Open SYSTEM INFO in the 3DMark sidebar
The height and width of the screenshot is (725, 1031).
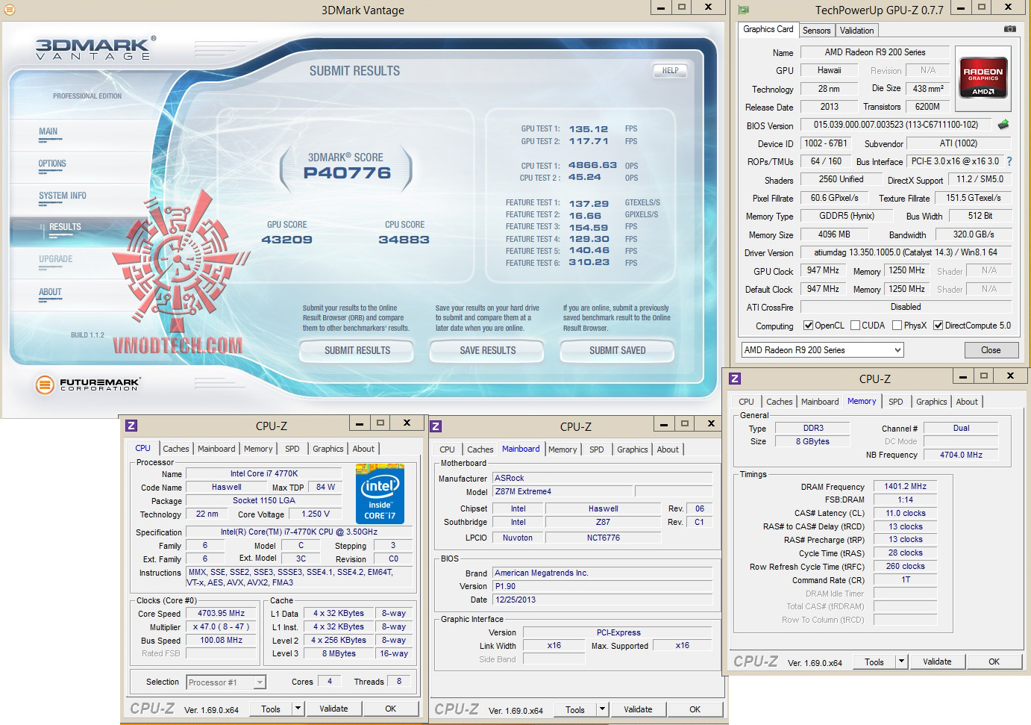[x=63, y=196]
